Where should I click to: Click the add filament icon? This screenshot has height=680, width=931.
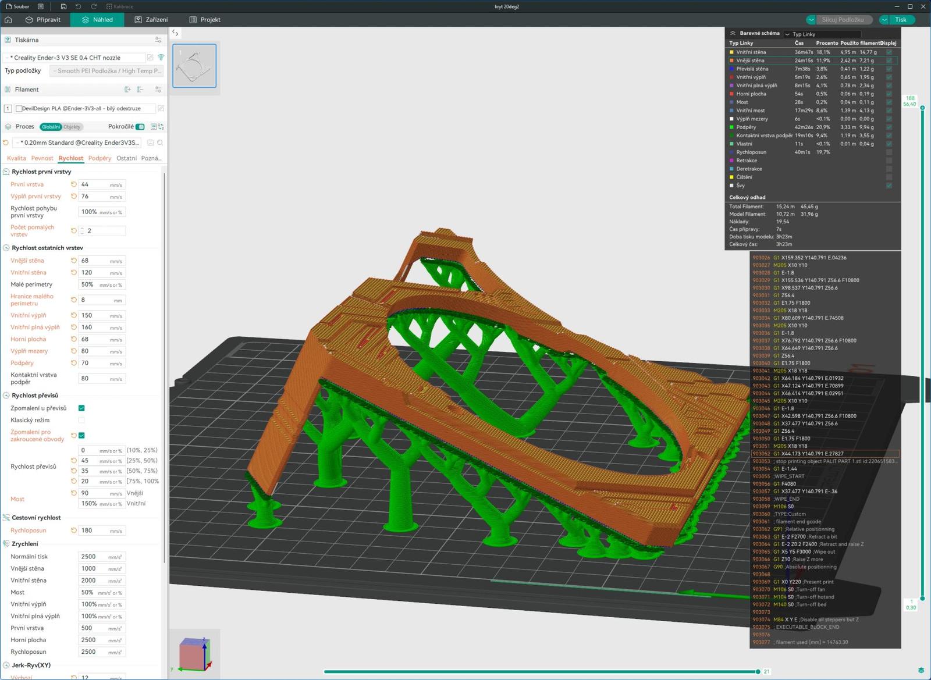(x=128, y=90)
